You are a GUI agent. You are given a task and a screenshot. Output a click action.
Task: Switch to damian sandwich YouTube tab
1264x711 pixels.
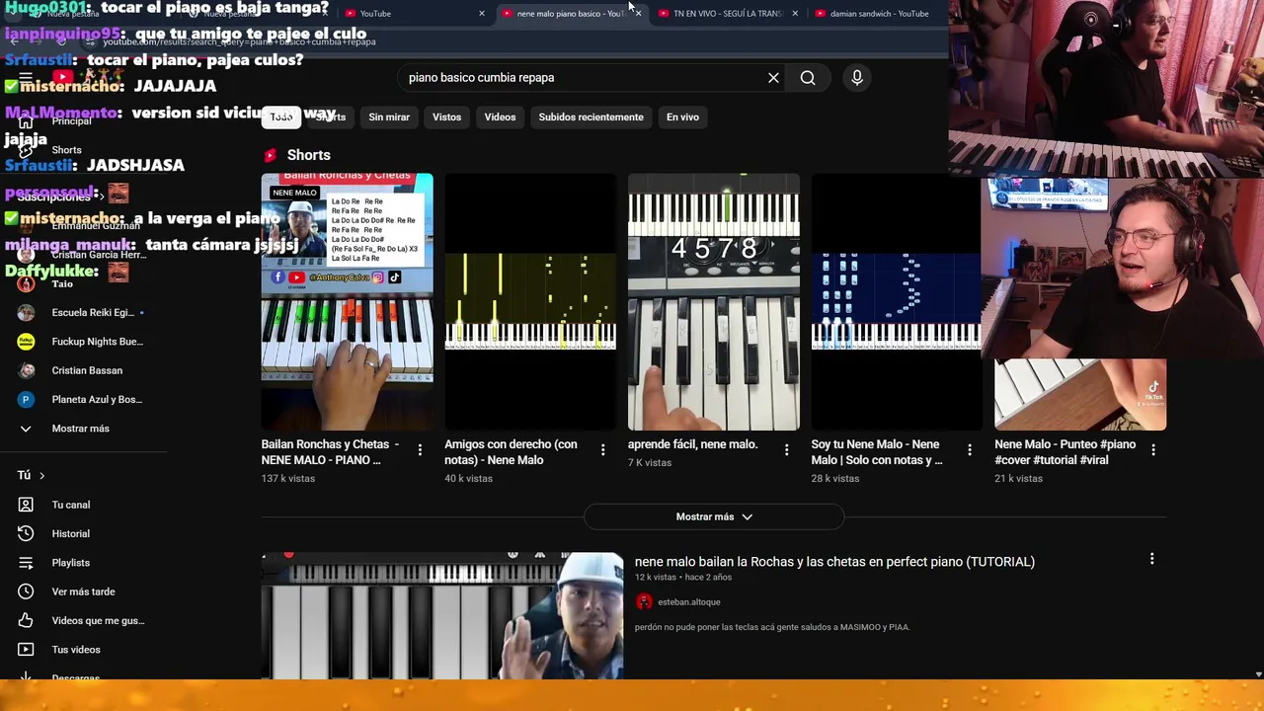[879, 14]
